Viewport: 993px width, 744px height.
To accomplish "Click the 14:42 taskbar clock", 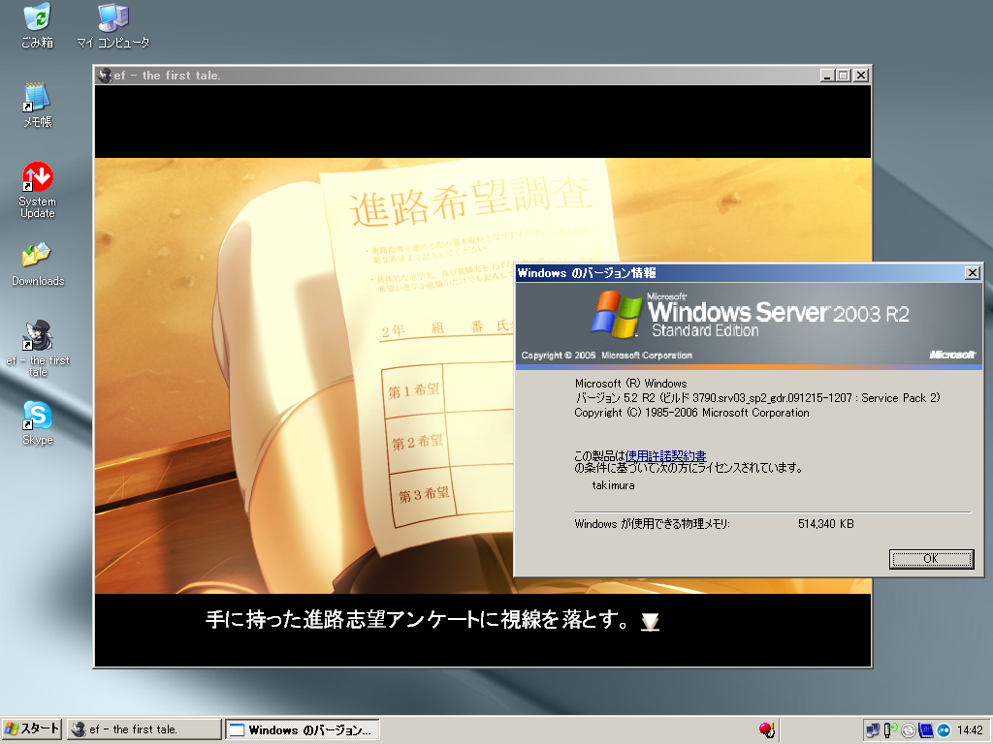I will click(x=970, y=730).
